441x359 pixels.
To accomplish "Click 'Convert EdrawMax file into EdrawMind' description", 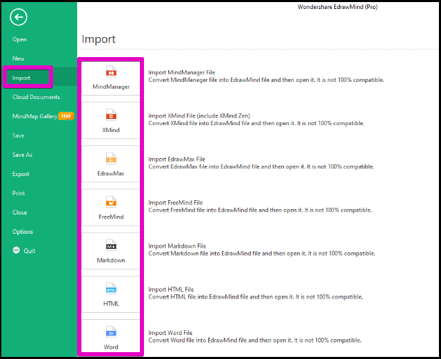I will [261, 166].
